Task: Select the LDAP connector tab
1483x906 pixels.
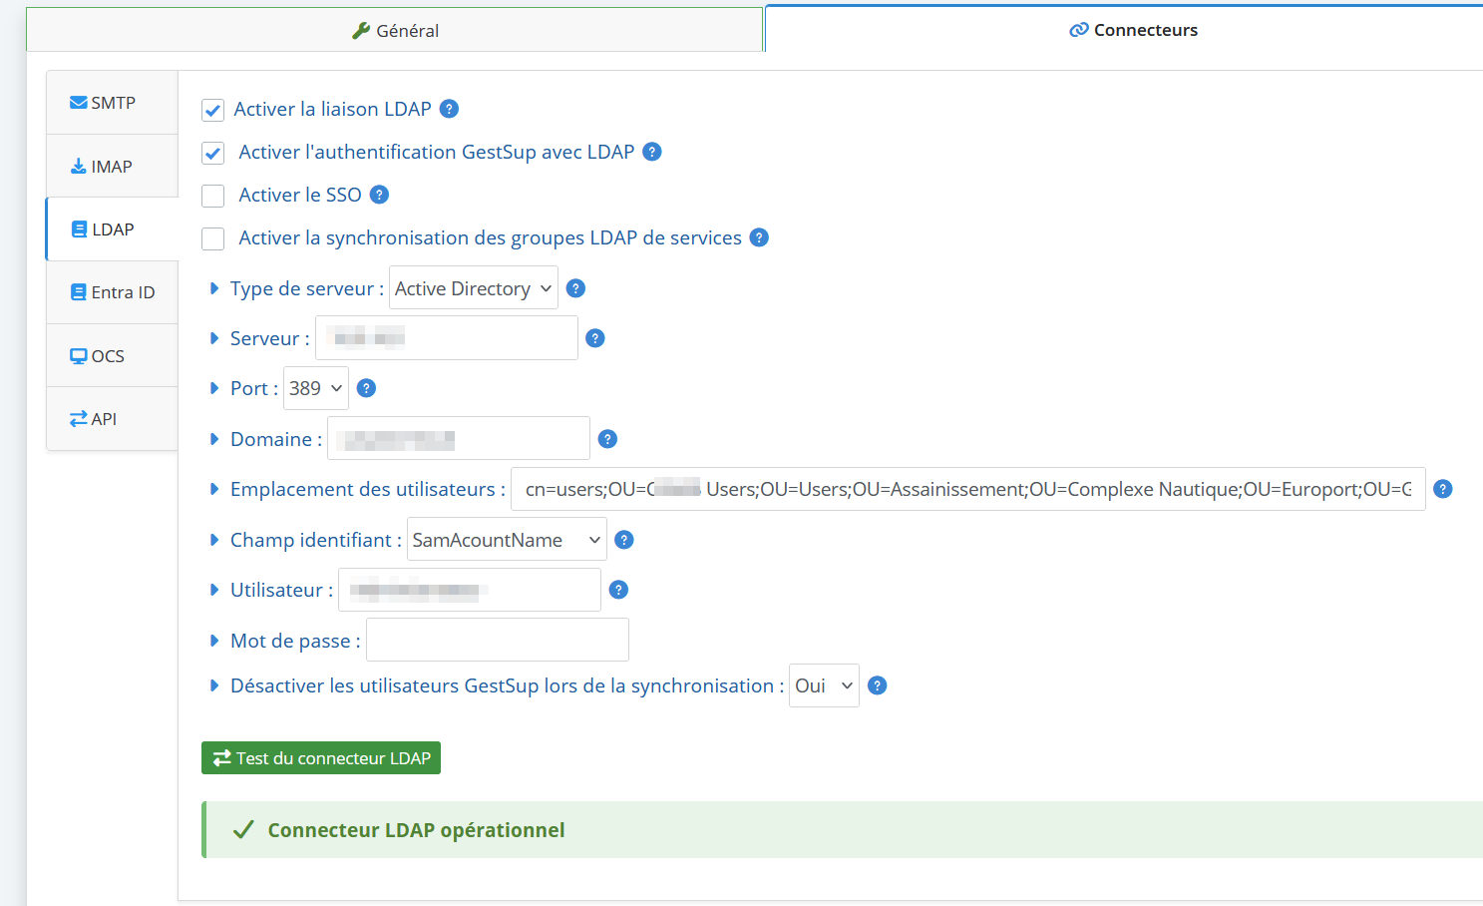Action: [113, 229]
